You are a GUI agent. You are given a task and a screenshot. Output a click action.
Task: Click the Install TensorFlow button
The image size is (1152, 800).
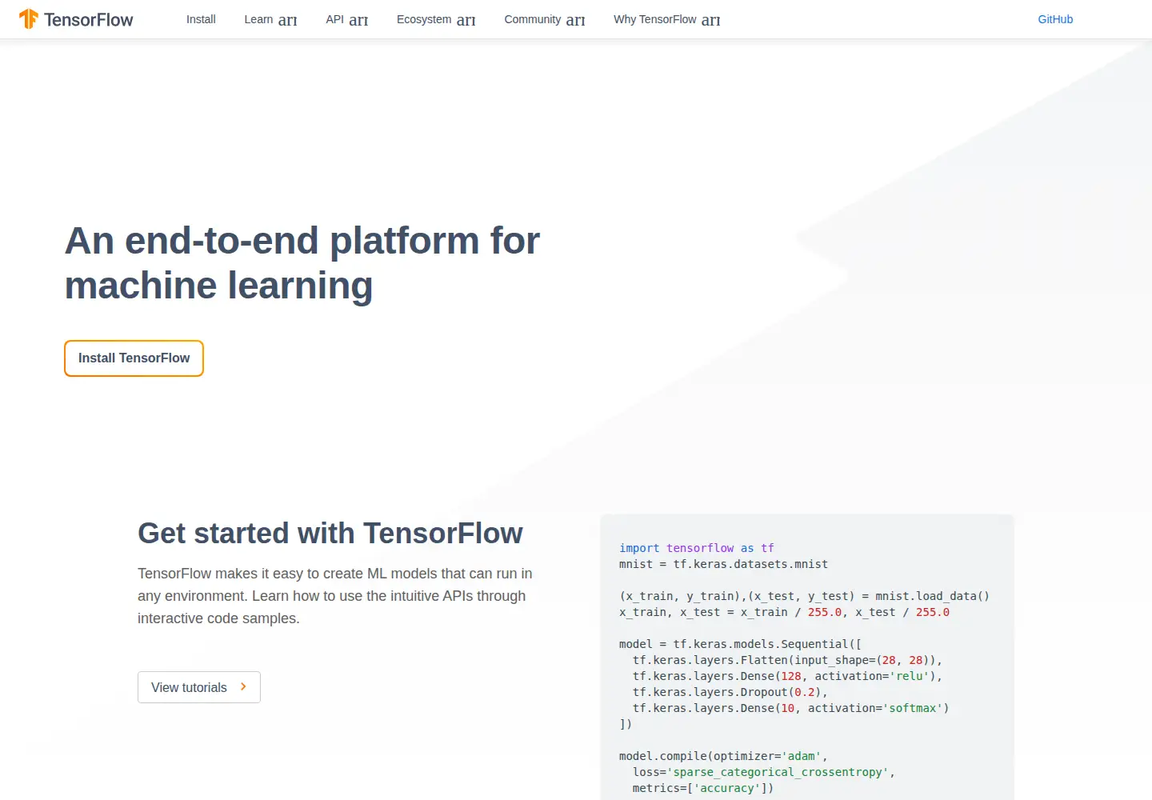point(134,358)
